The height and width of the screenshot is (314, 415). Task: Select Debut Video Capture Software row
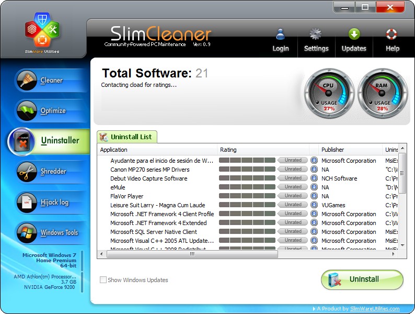click(x=149, y=178)
